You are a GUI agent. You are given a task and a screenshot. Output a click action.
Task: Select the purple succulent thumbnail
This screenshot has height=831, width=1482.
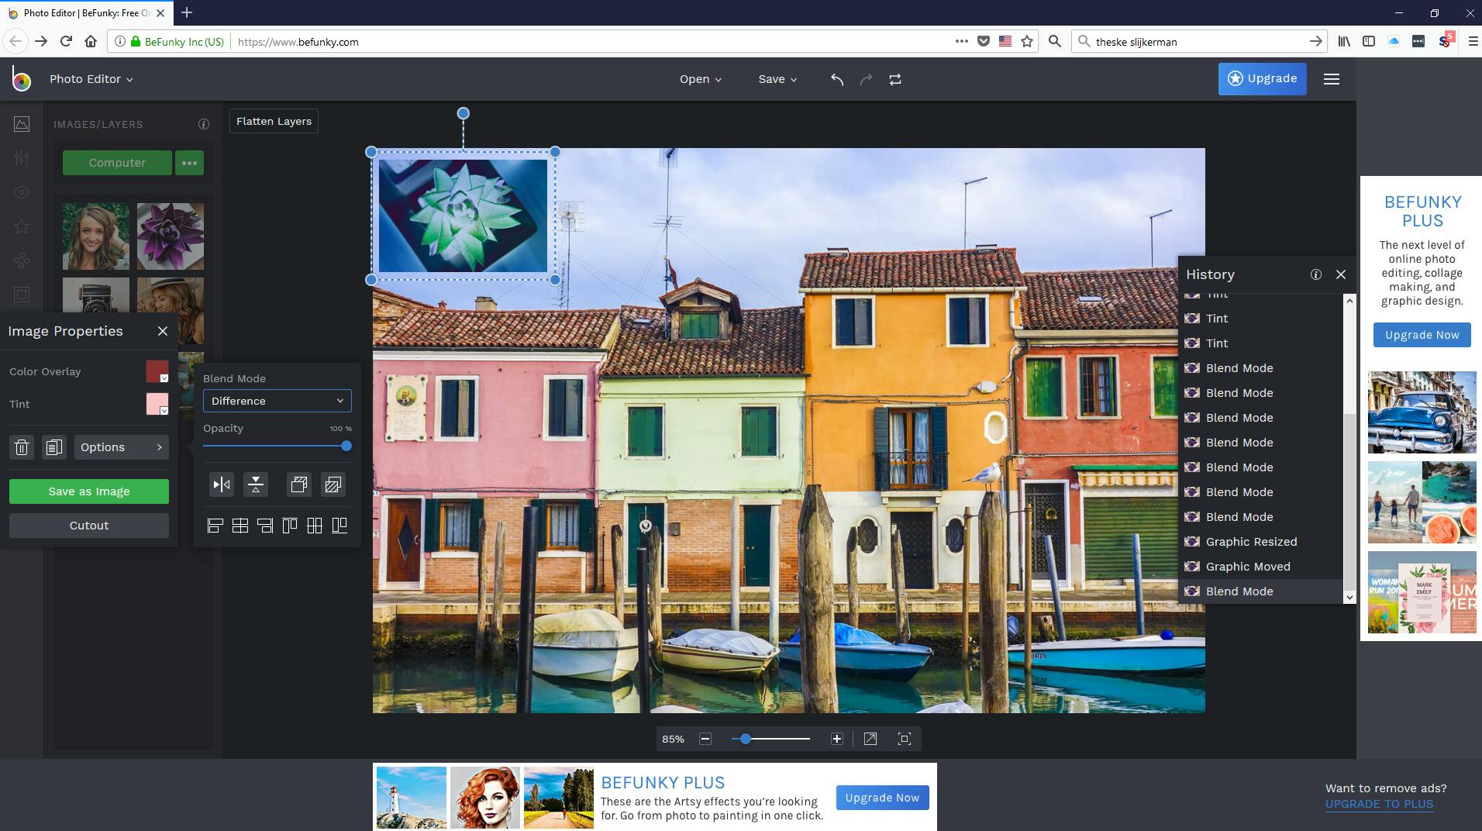(171, 236)
